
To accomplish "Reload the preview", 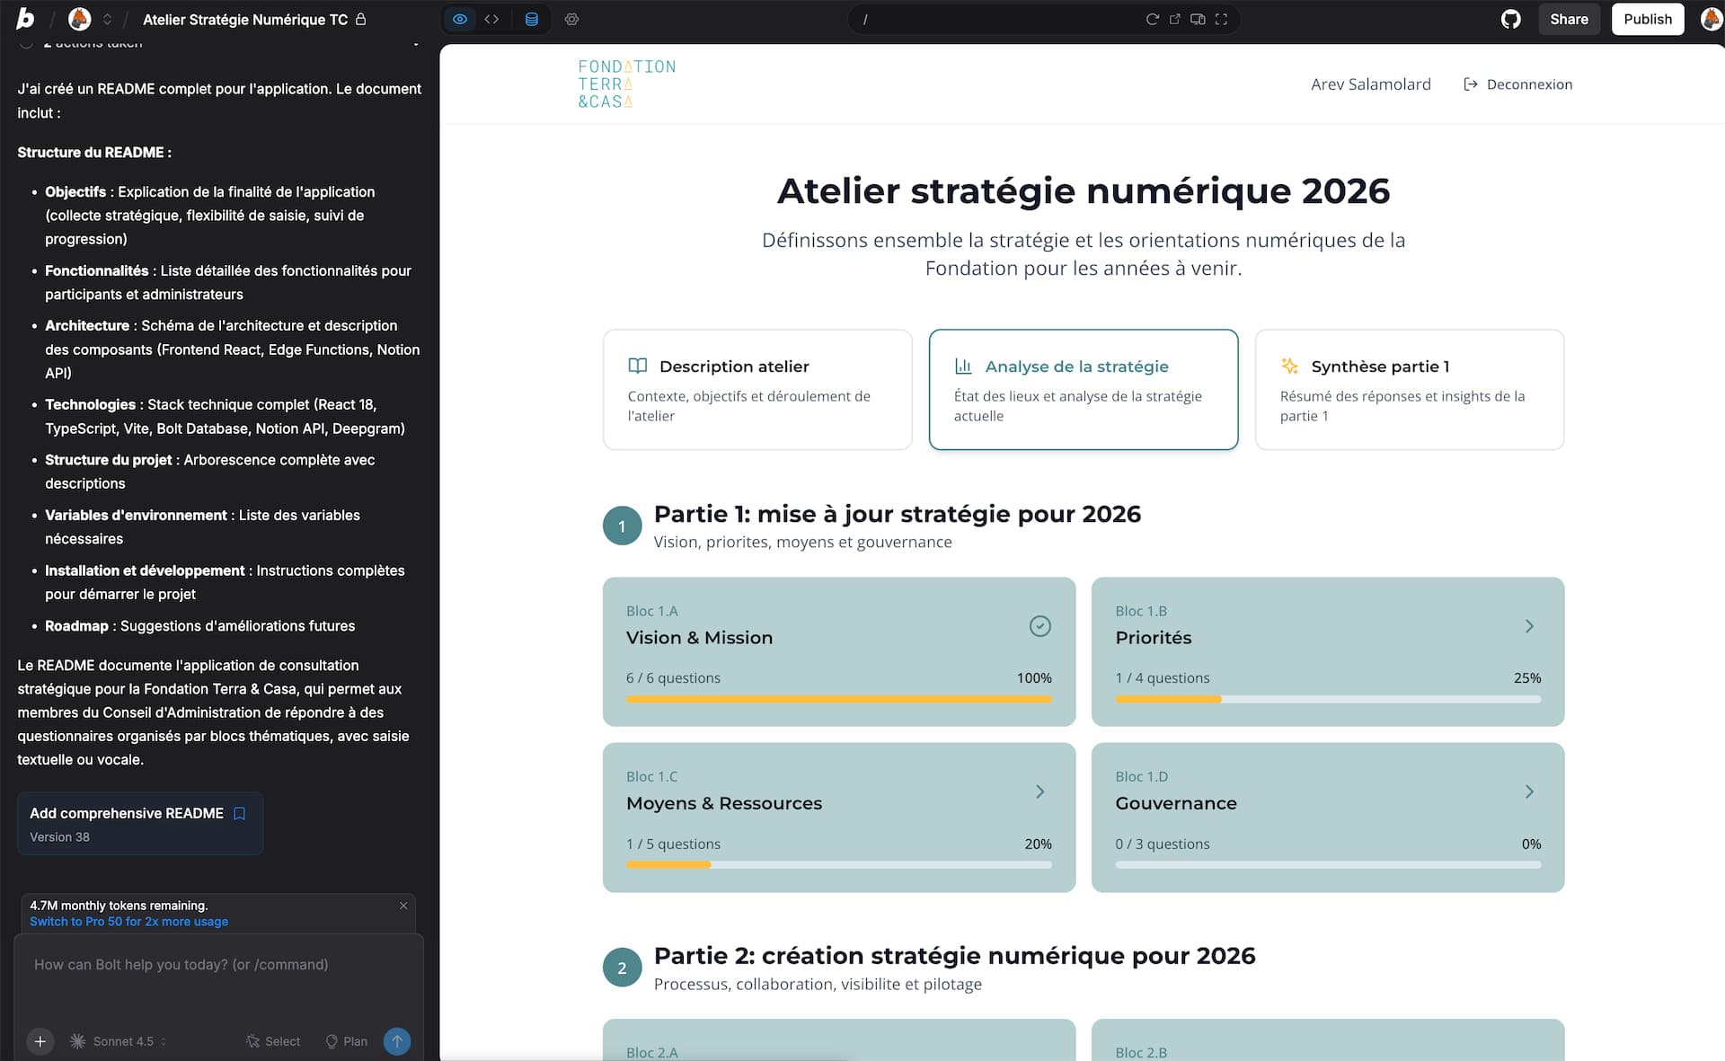I will pyautogui.click(x=1152, y=19).
